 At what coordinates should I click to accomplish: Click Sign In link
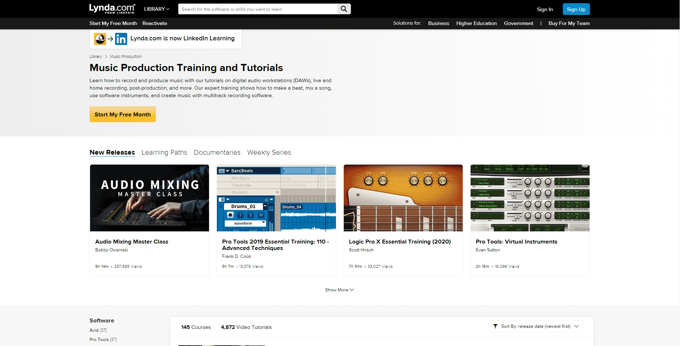545,9
